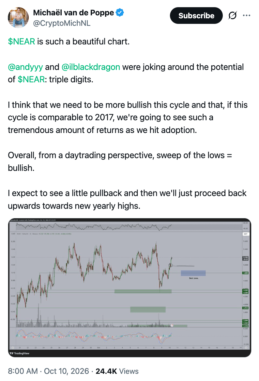Click the 4.800 price label
The height and width of the screenshot is (381, 259).
245,273
